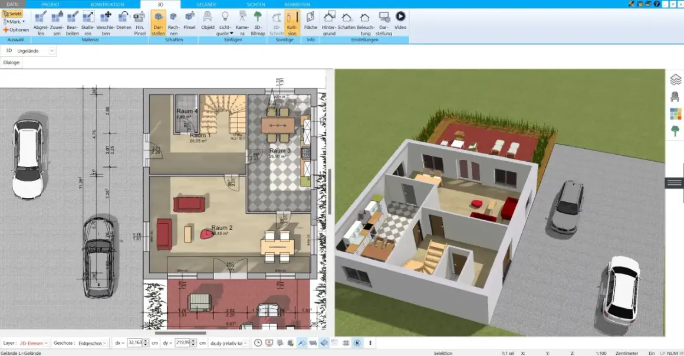Click the Video play icon
The image size is (684, 356).
(x=400, y=21)
